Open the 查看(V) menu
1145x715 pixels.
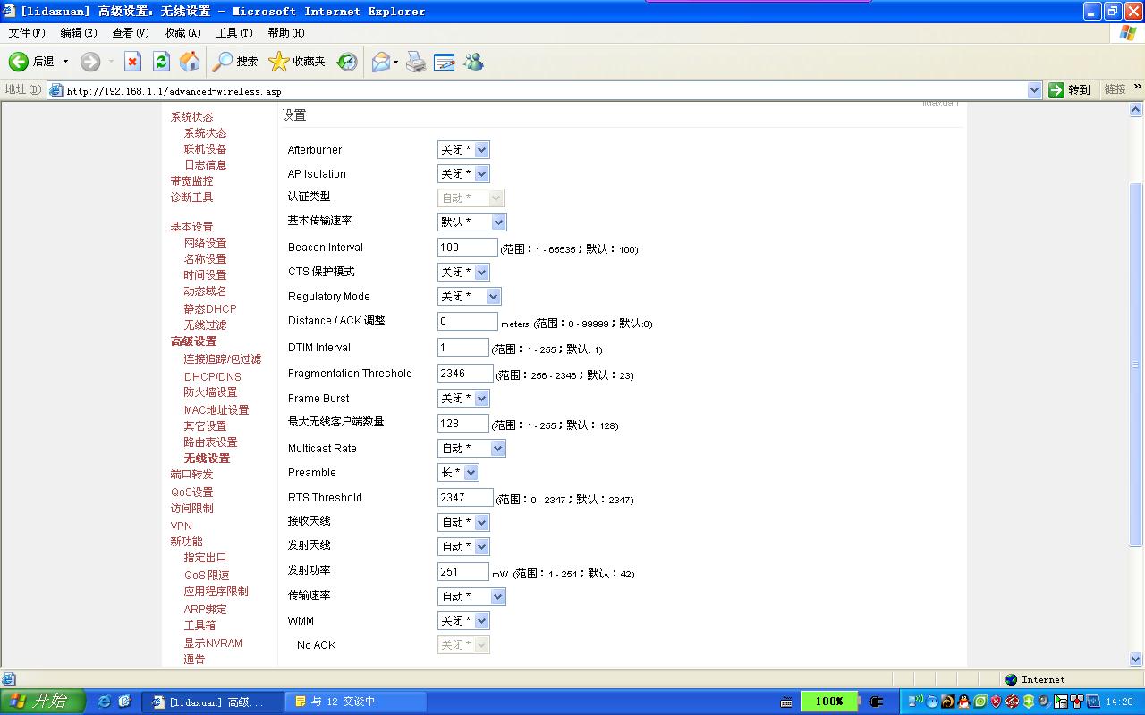pyautogui.click(x=131, y=33)
